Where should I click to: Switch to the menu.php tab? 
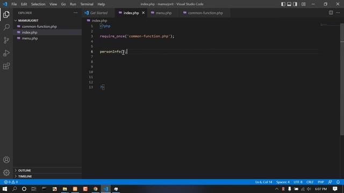[x=163, y=13]
